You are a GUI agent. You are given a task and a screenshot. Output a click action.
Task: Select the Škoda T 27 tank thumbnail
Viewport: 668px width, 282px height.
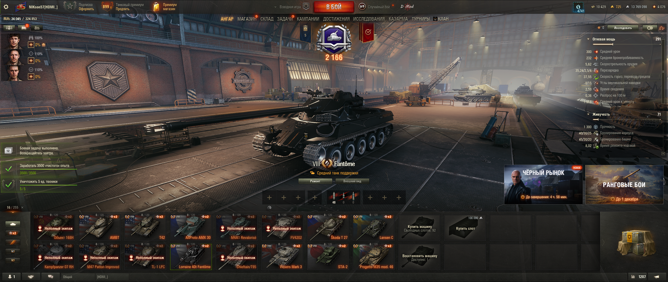pyautogui.click(x=328, y=227)
